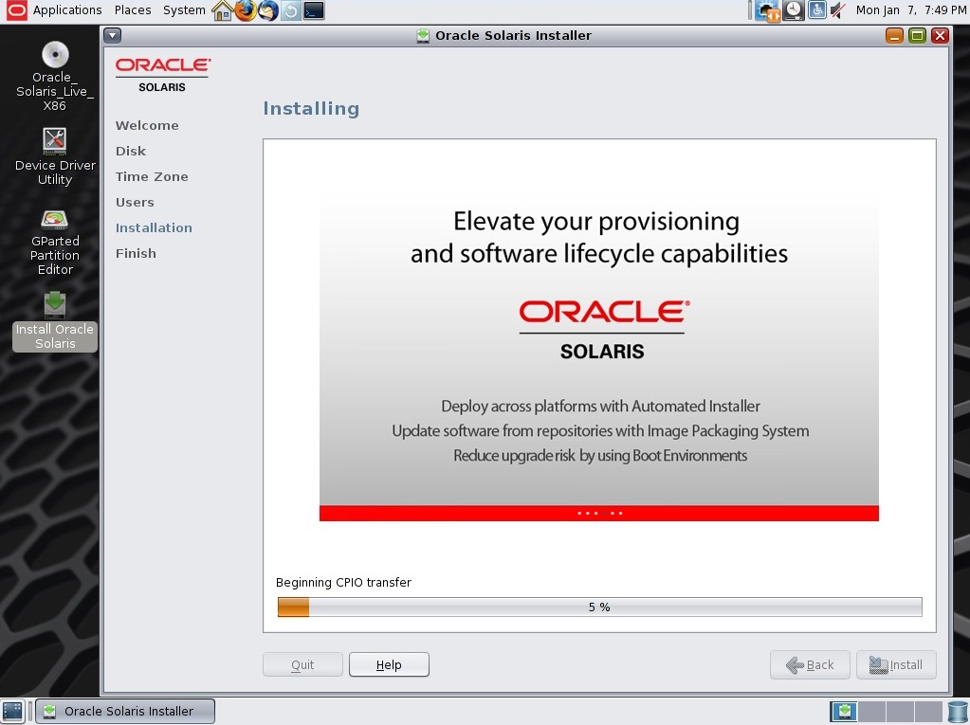Click the Installing heading
This screenshot has width=970, height=725.
point(311,108)
